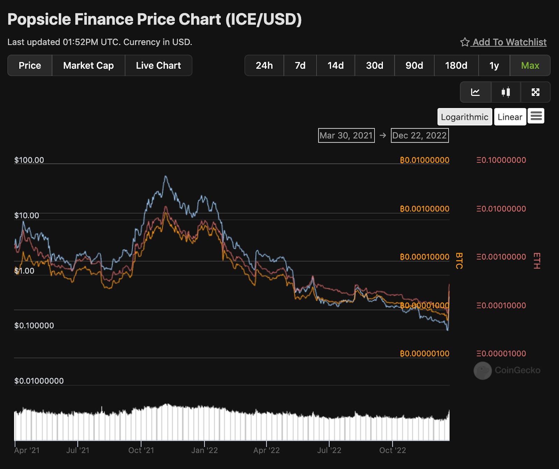Click the vertical BTC axis title
This screenshot has height=469, width=559.
click(x=459, y=261)
